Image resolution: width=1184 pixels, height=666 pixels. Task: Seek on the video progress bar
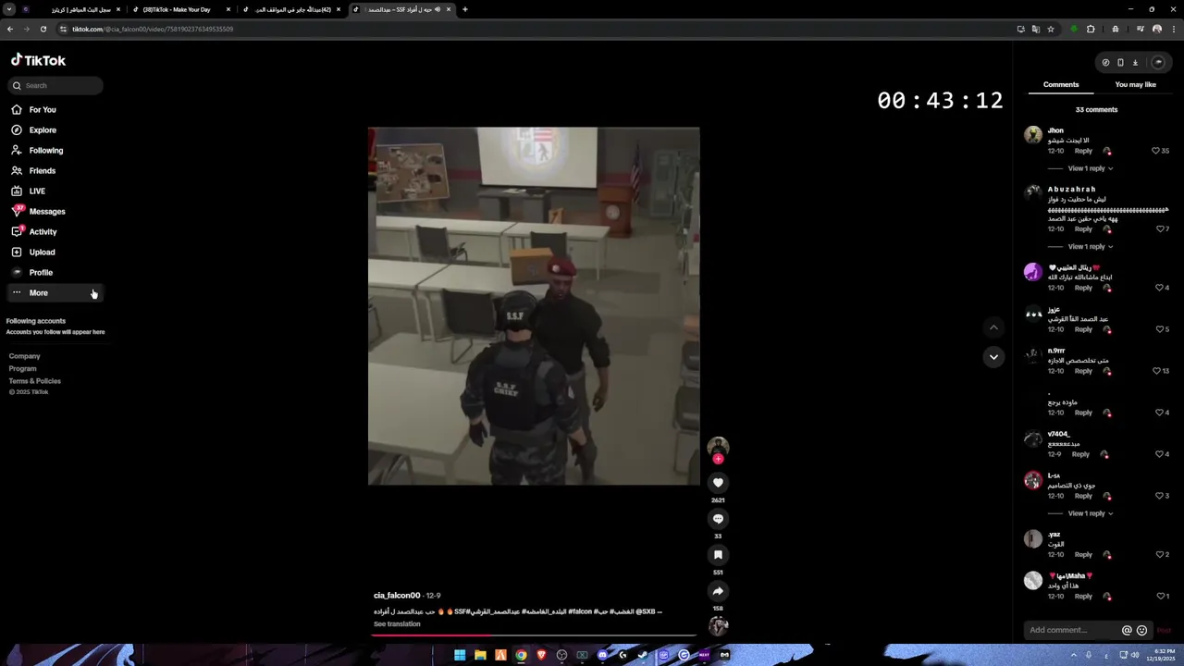coord(534,635)
